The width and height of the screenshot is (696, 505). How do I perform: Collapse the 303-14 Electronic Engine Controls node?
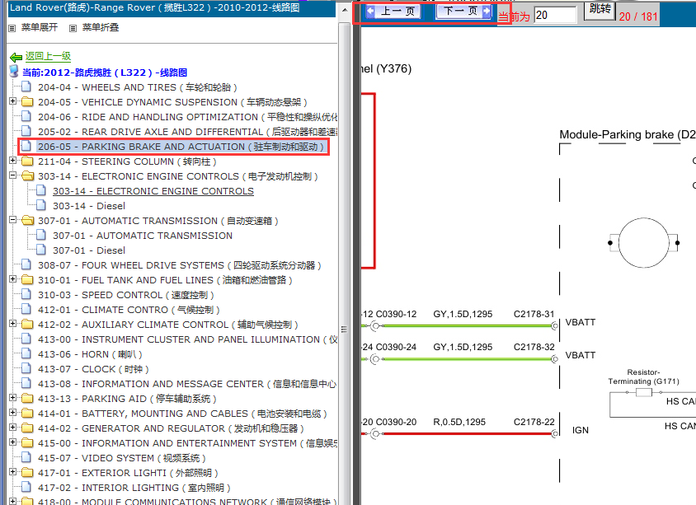[x=13, y=175]
